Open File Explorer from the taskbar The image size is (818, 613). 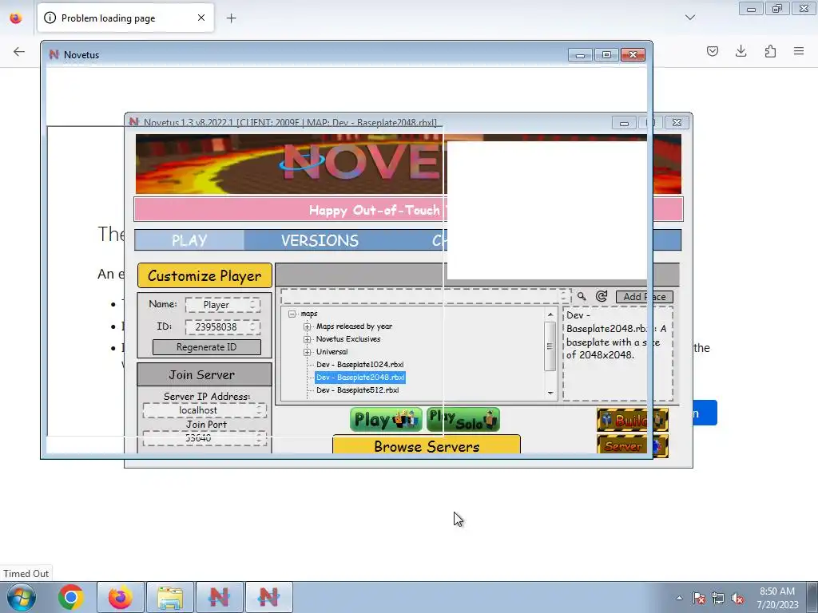170,597
